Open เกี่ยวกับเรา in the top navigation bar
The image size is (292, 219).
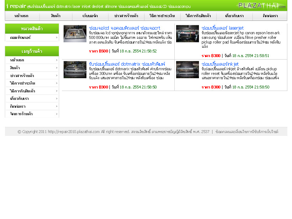tap(234, 16)
